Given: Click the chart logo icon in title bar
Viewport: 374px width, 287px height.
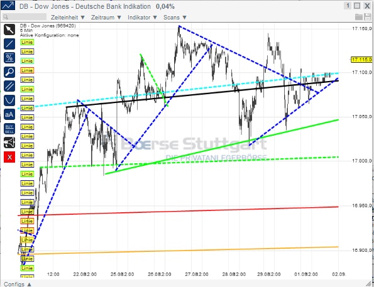Looking at the screenshot, I should 8,6.
